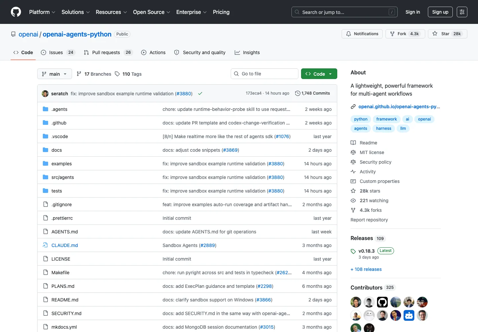Screen dimensions: 478x332
Task: Focus the Go to file input
Action: (x=265, y=74)
